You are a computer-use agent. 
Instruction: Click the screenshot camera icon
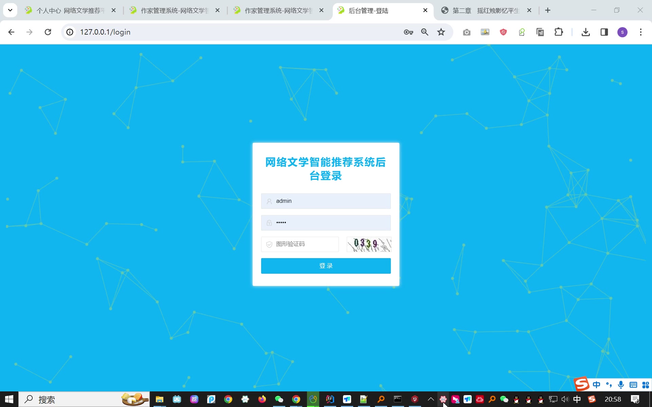(x=466, y=32)
